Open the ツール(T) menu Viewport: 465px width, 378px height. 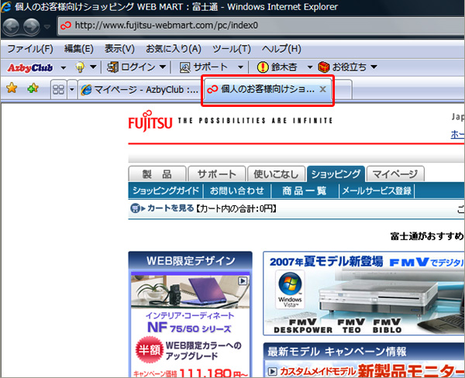click(232, 49)
